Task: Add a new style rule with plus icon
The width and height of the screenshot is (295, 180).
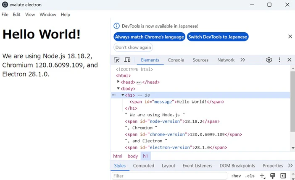Action: [262, 176]
